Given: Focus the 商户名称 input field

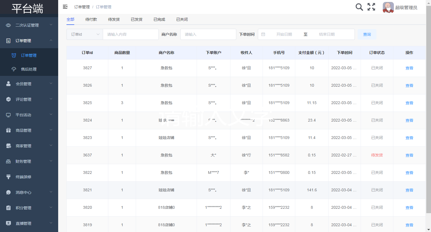Looking at the screenshot, I should (208, 34).
